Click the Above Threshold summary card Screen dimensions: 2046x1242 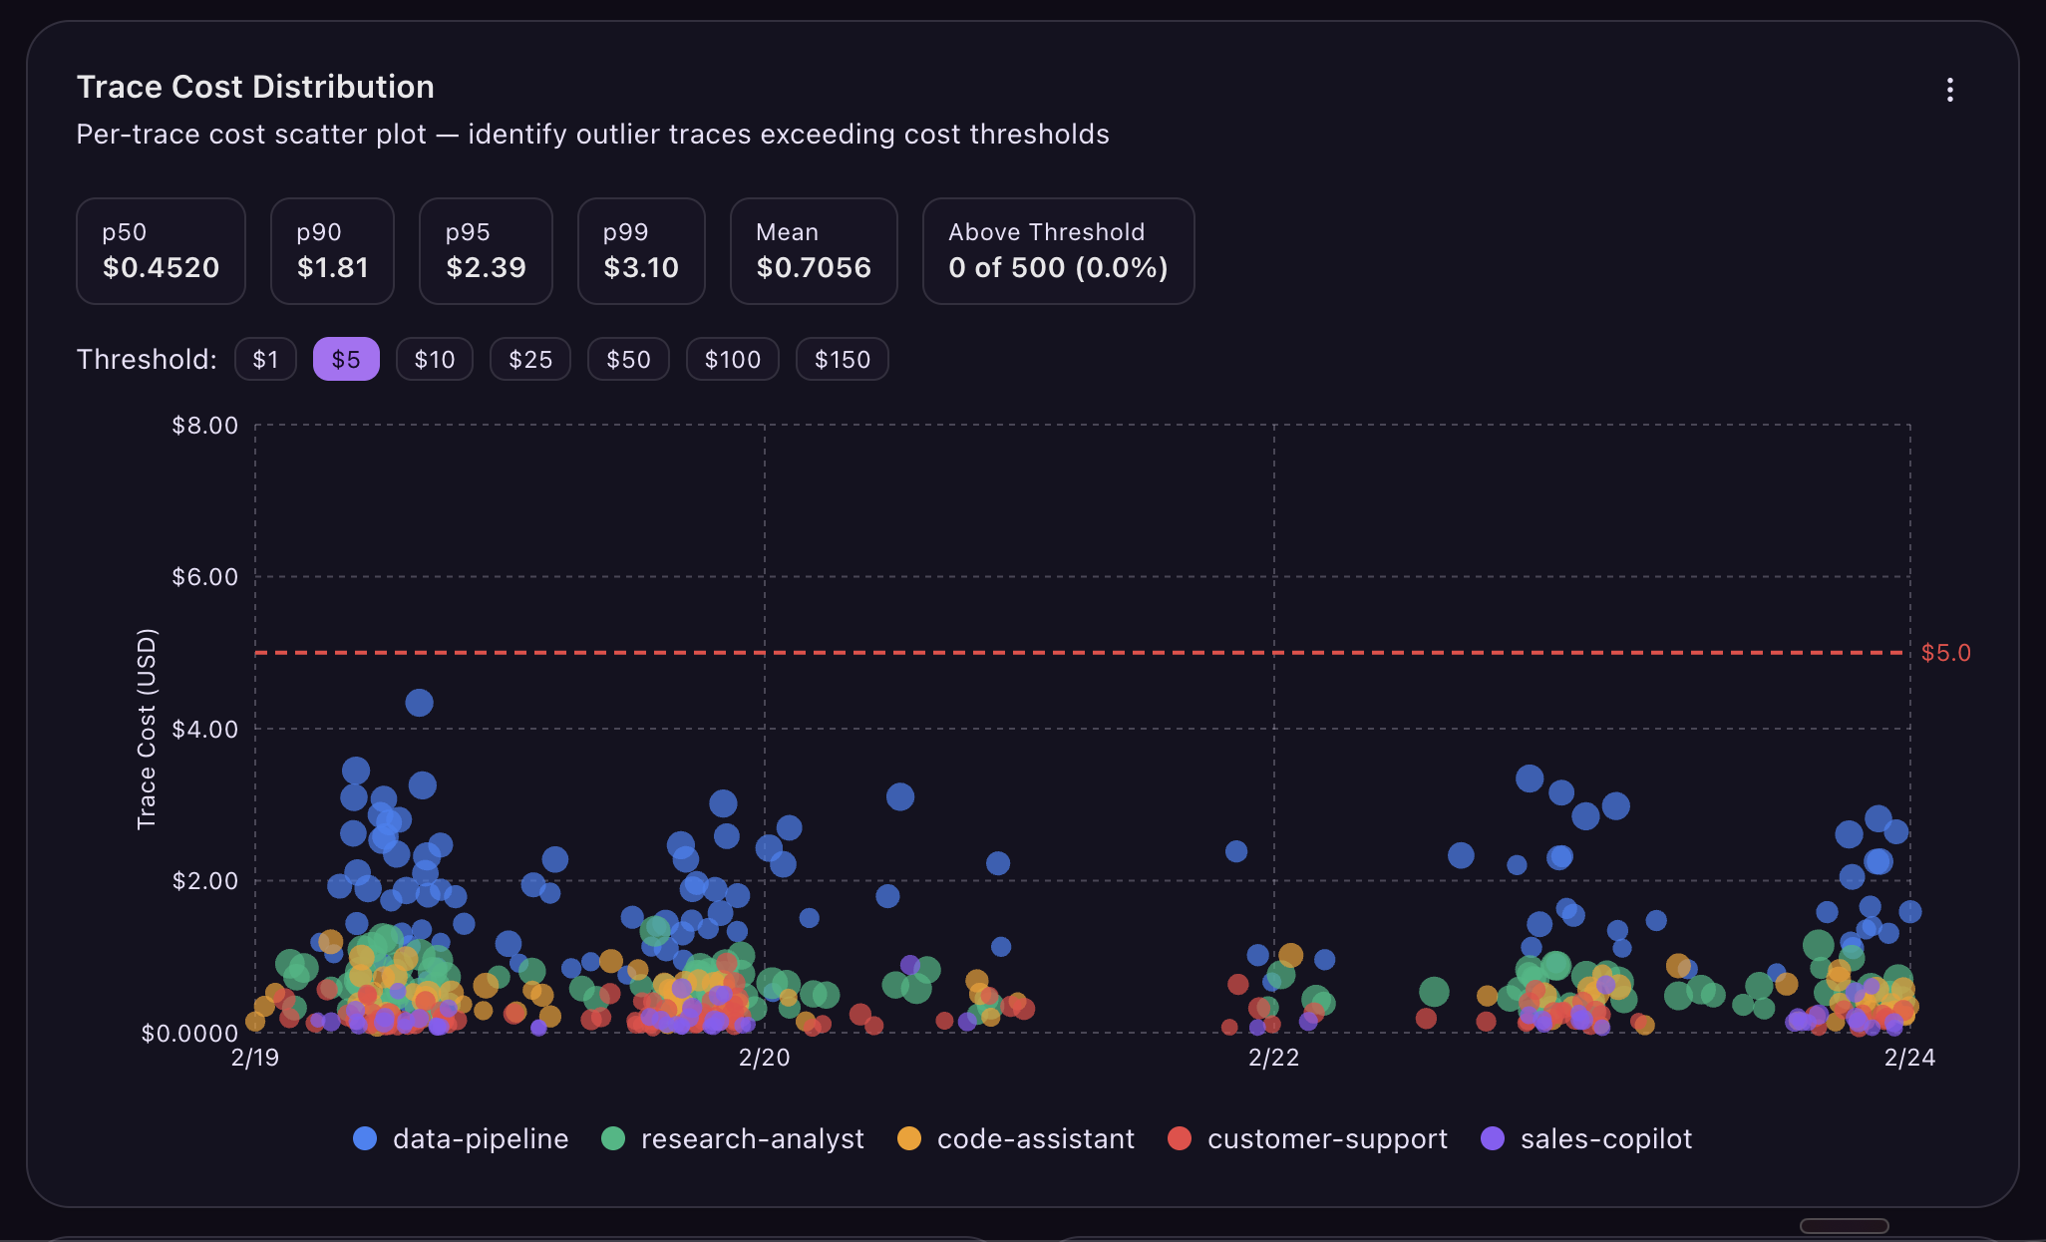tap(1058, 251)
